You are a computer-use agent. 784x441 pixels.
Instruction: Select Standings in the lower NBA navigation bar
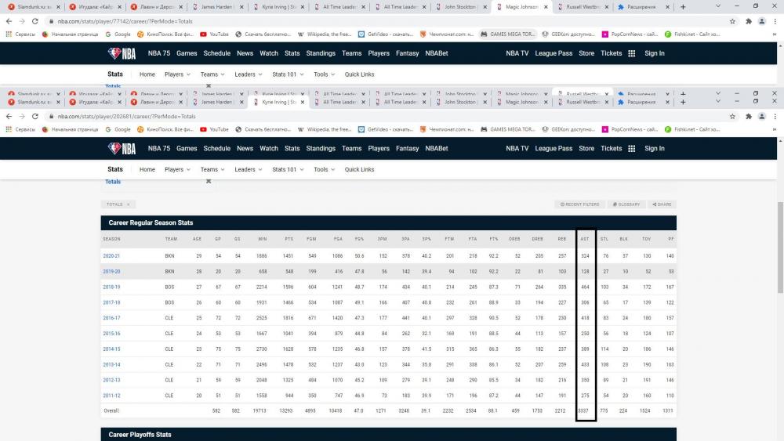321,148
